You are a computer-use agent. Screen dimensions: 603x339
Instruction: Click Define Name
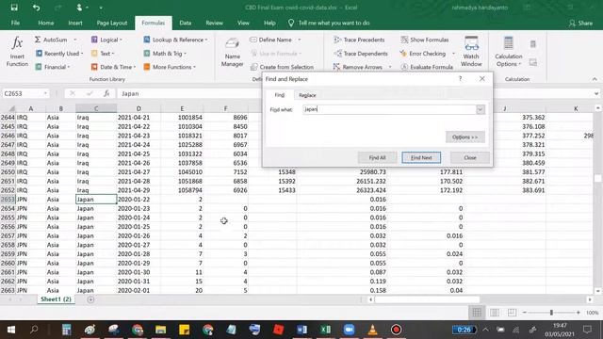(x=271, y=40)
